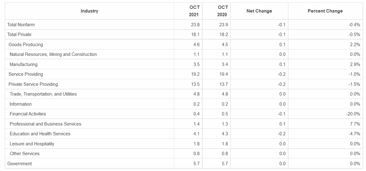Viewport: 366px width, 171px height.
Task: Click the Service Providing row label
Action: point(26,74)
